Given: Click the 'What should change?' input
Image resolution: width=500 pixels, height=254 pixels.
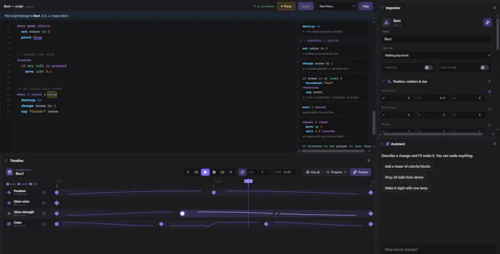Looking at the screenshot, I should pyautogui.click(x=439, y=250).
